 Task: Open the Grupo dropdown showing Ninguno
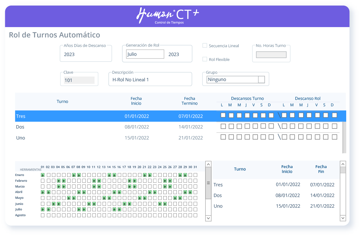pyautogui.click(x=261, y=79)
